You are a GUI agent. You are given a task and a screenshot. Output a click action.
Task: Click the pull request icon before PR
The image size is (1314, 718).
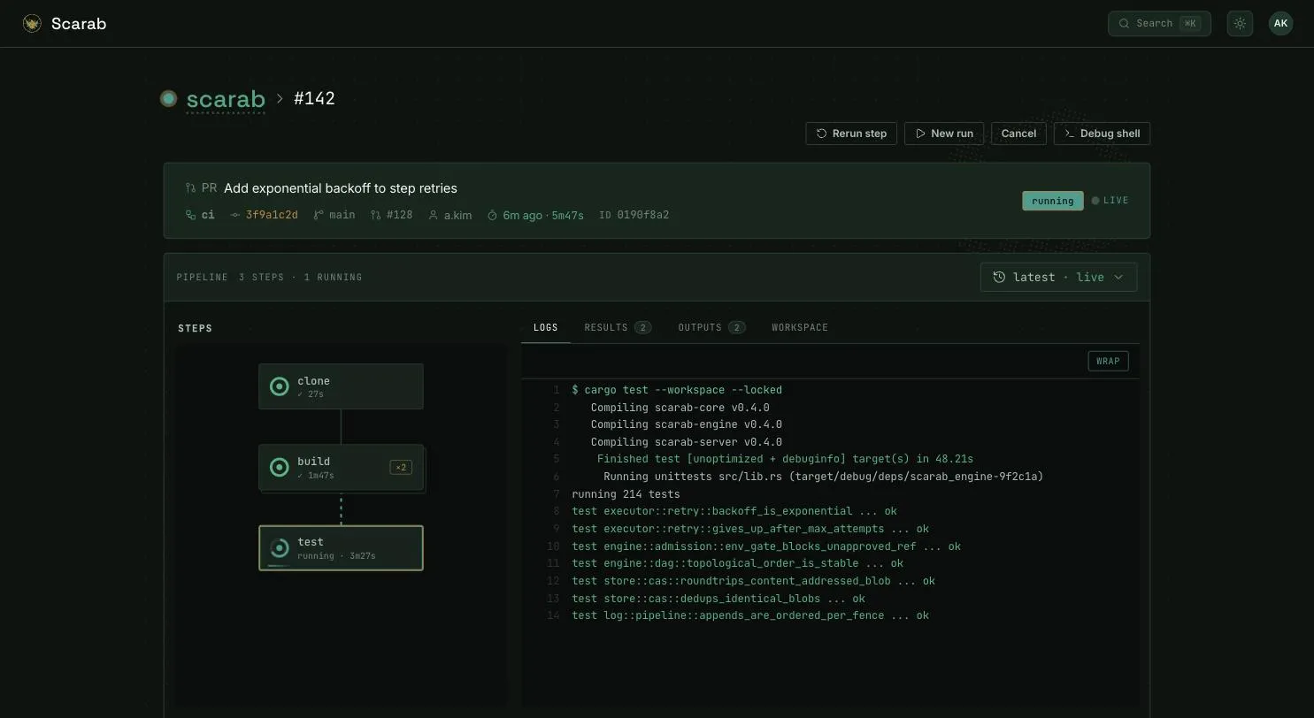pos(190,188)
